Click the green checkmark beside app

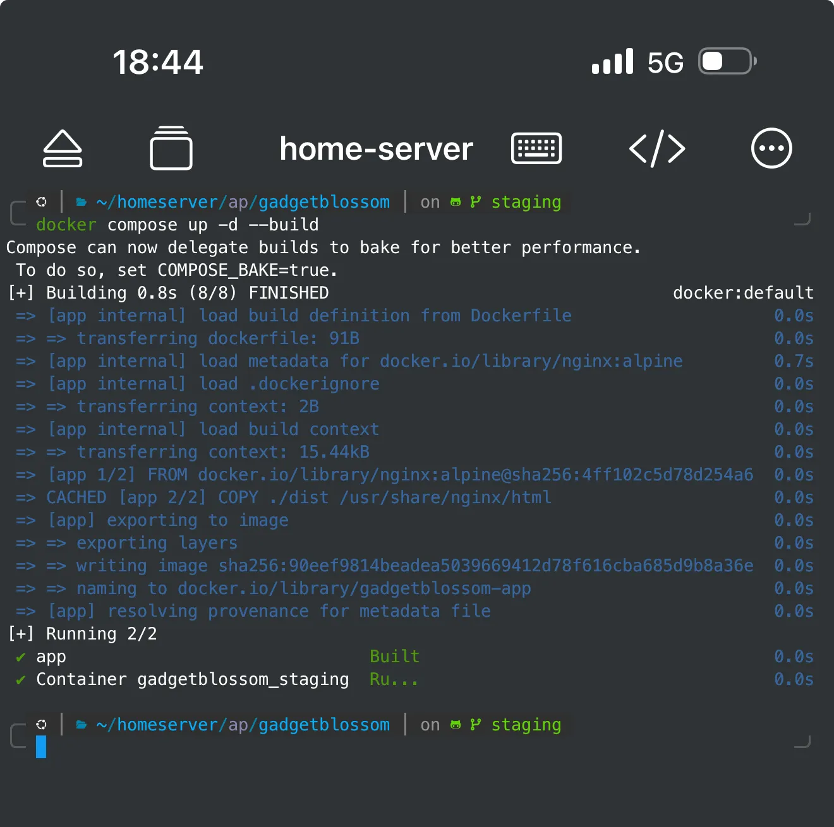(21, 657)
